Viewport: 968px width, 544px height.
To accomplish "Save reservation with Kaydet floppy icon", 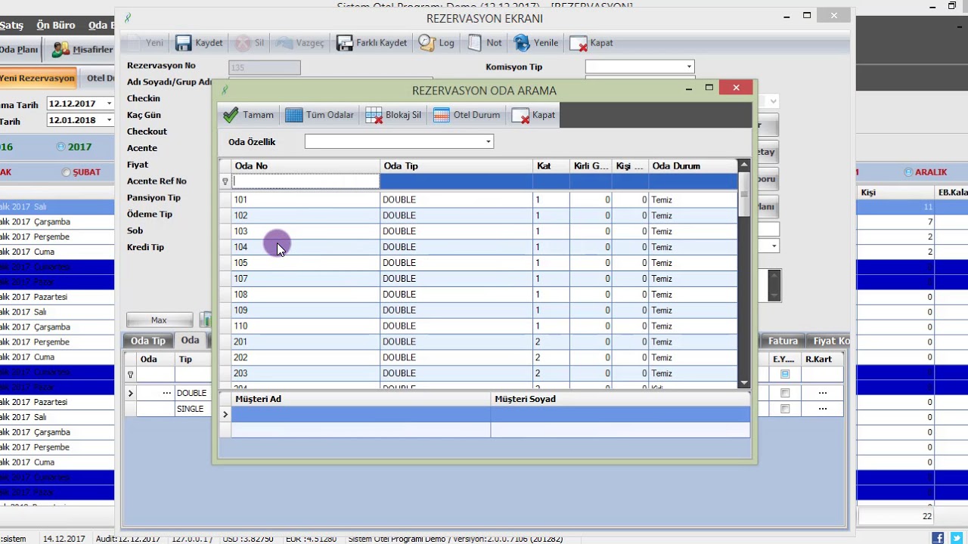I will [184, 43].
